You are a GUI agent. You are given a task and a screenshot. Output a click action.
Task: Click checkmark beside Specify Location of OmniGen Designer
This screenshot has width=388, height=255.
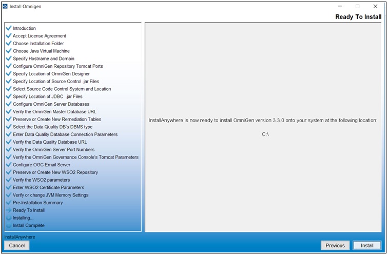(9, 73)
